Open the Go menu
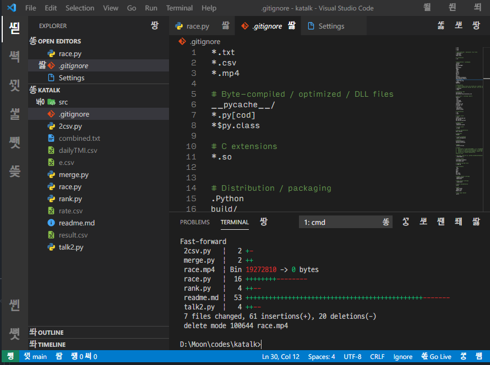Viewport: 490px width, 365px height. 131,8
